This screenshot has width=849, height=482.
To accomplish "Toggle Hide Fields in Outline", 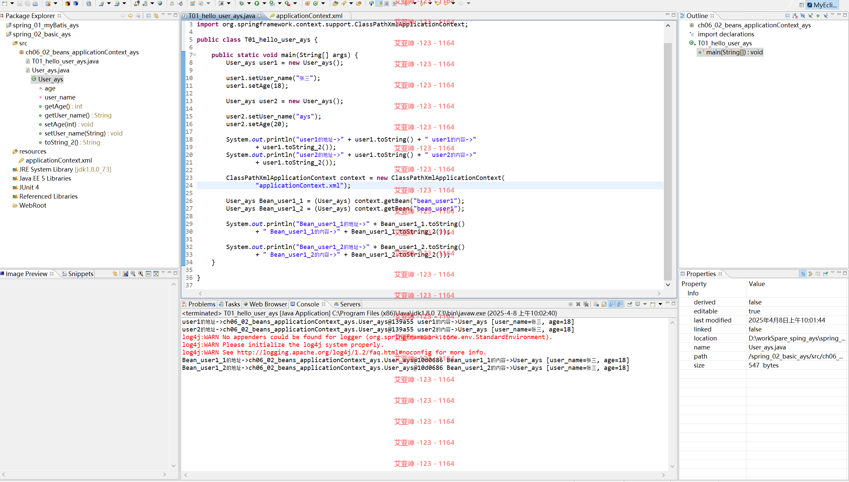I will click(x=803, y=16).
